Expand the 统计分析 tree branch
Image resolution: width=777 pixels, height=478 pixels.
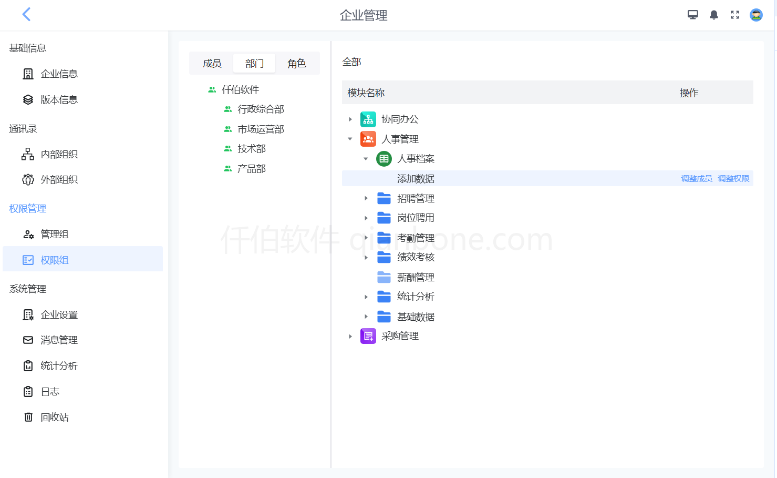366,297
